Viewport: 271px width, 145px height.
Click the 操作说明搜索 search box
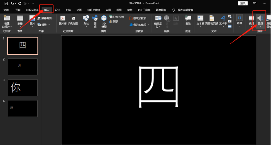[185, 10]
